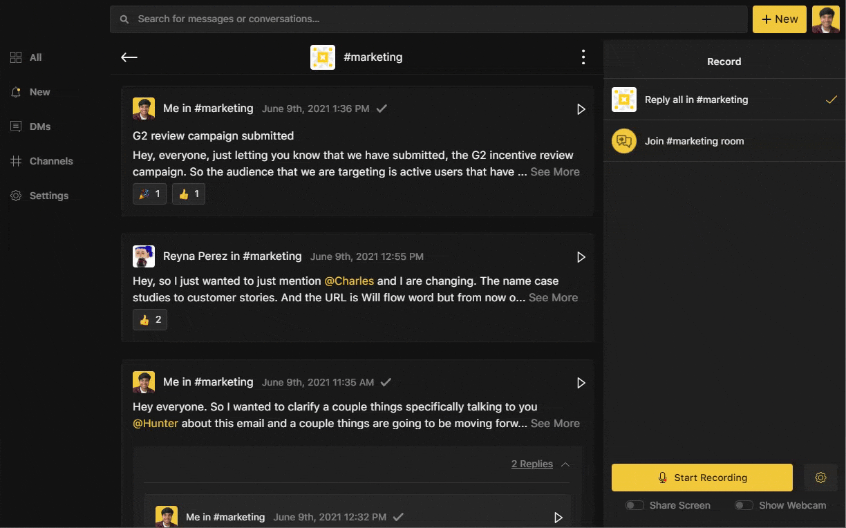This screenshot has width=846, height=528.
Task: Expand See More on the Hunter email message
Action: [555, 423]
